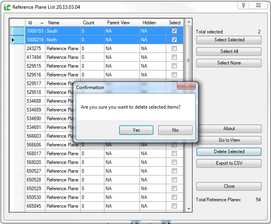Uncheck the Select box for South

(174, 31)
